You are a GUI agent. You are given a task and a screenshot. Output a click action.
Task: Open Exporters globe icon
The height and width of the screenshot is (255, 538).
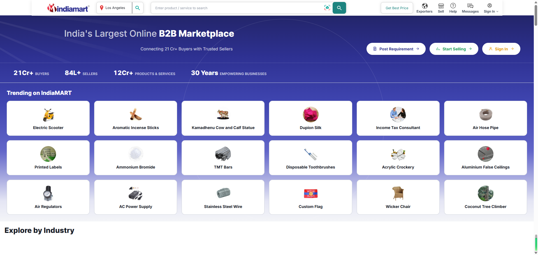(x=425, y=6)
